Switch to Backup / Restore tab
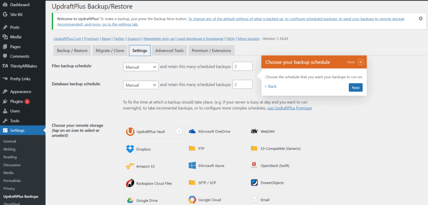The height and width of the screenshot is (205, 428). point(72,51)
